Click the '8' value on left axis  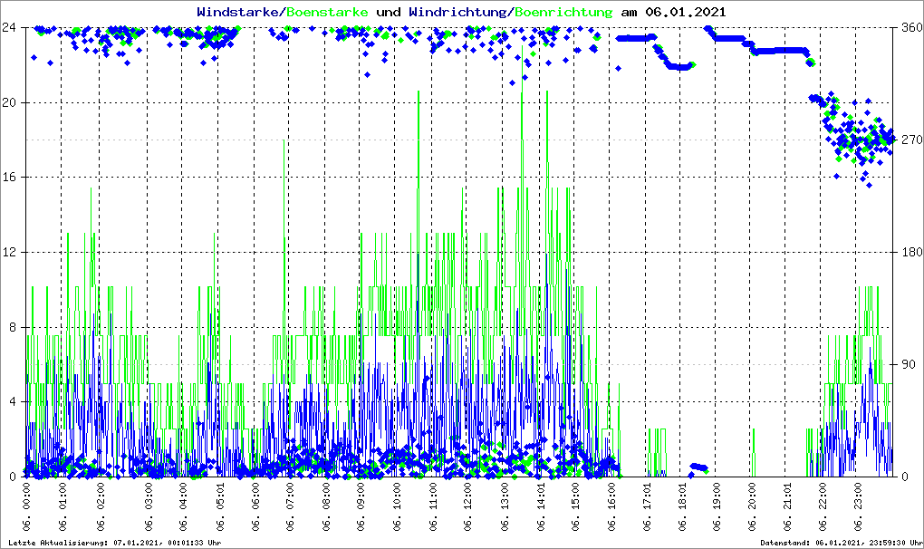[x=13, y=327]
